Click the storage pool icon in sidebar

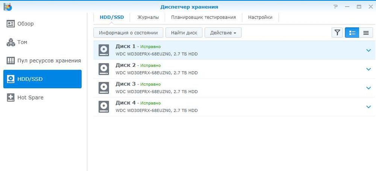(x=11, y=61)
